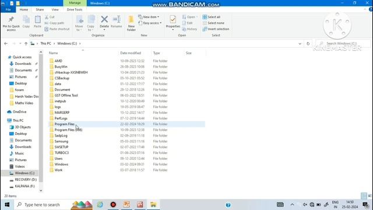Screen dimensions: 373x210
Task: Open the Copy to dropdown
Action: pos(91,23)
